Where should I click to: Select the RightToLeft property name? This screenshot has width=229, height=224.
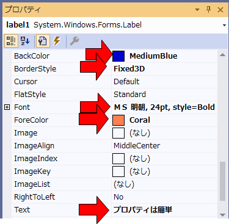click(35, 197)
